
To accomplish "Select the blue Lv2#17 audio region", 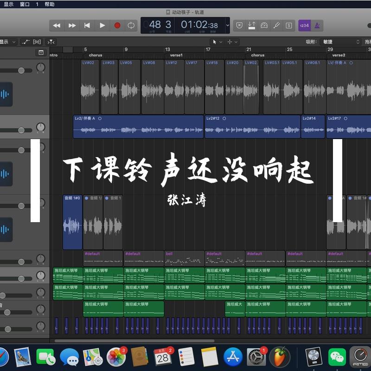I will (349, 127).
